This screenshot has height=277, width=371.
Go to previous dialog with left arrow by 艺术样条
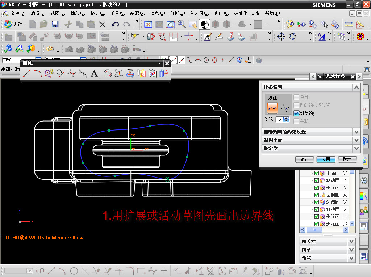[x=313, y=77]
